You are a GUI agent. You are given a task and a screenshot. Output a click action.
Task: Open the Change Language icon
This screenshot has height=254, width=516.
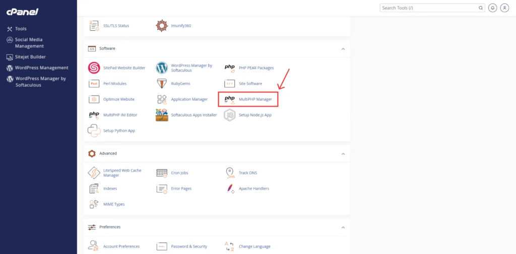pyautogui.click(x=230, y=246)
